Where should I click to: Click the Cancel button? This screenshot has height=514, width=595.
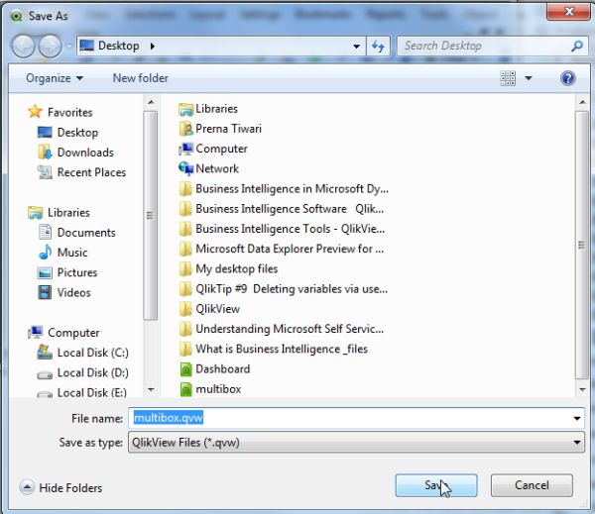(532, 485)
